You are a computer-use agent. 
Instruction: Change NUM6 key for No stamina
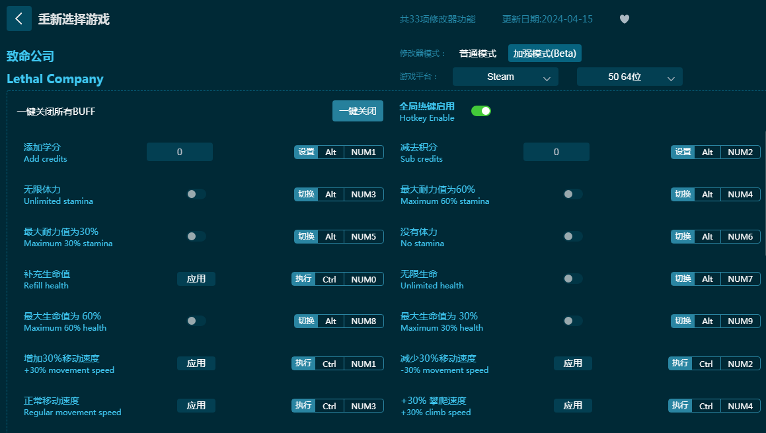coord(740,236)
